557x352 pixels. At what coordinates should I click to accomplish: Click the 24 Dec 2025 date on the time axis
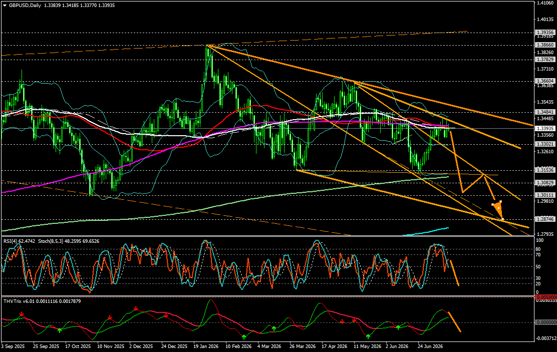pos(174,346)
